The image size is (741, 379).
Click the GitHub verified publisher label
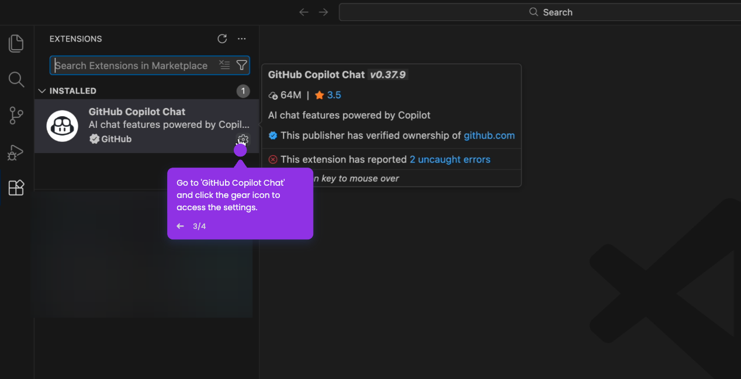(110, 139)
